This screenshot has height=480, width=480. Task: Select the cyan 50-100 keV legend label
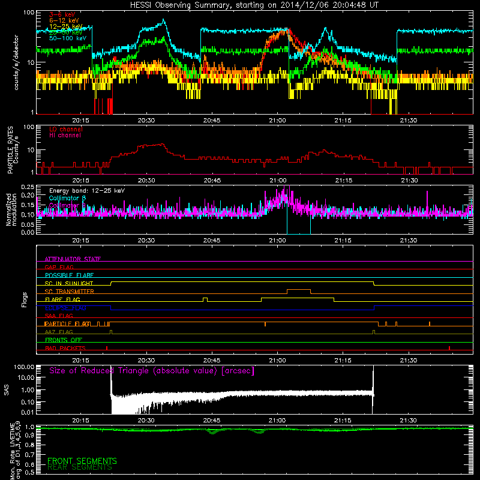tap(68, 38)
